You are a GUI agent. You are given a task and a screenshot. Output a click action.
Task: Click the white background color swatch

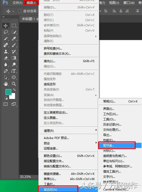pos(13,97)
